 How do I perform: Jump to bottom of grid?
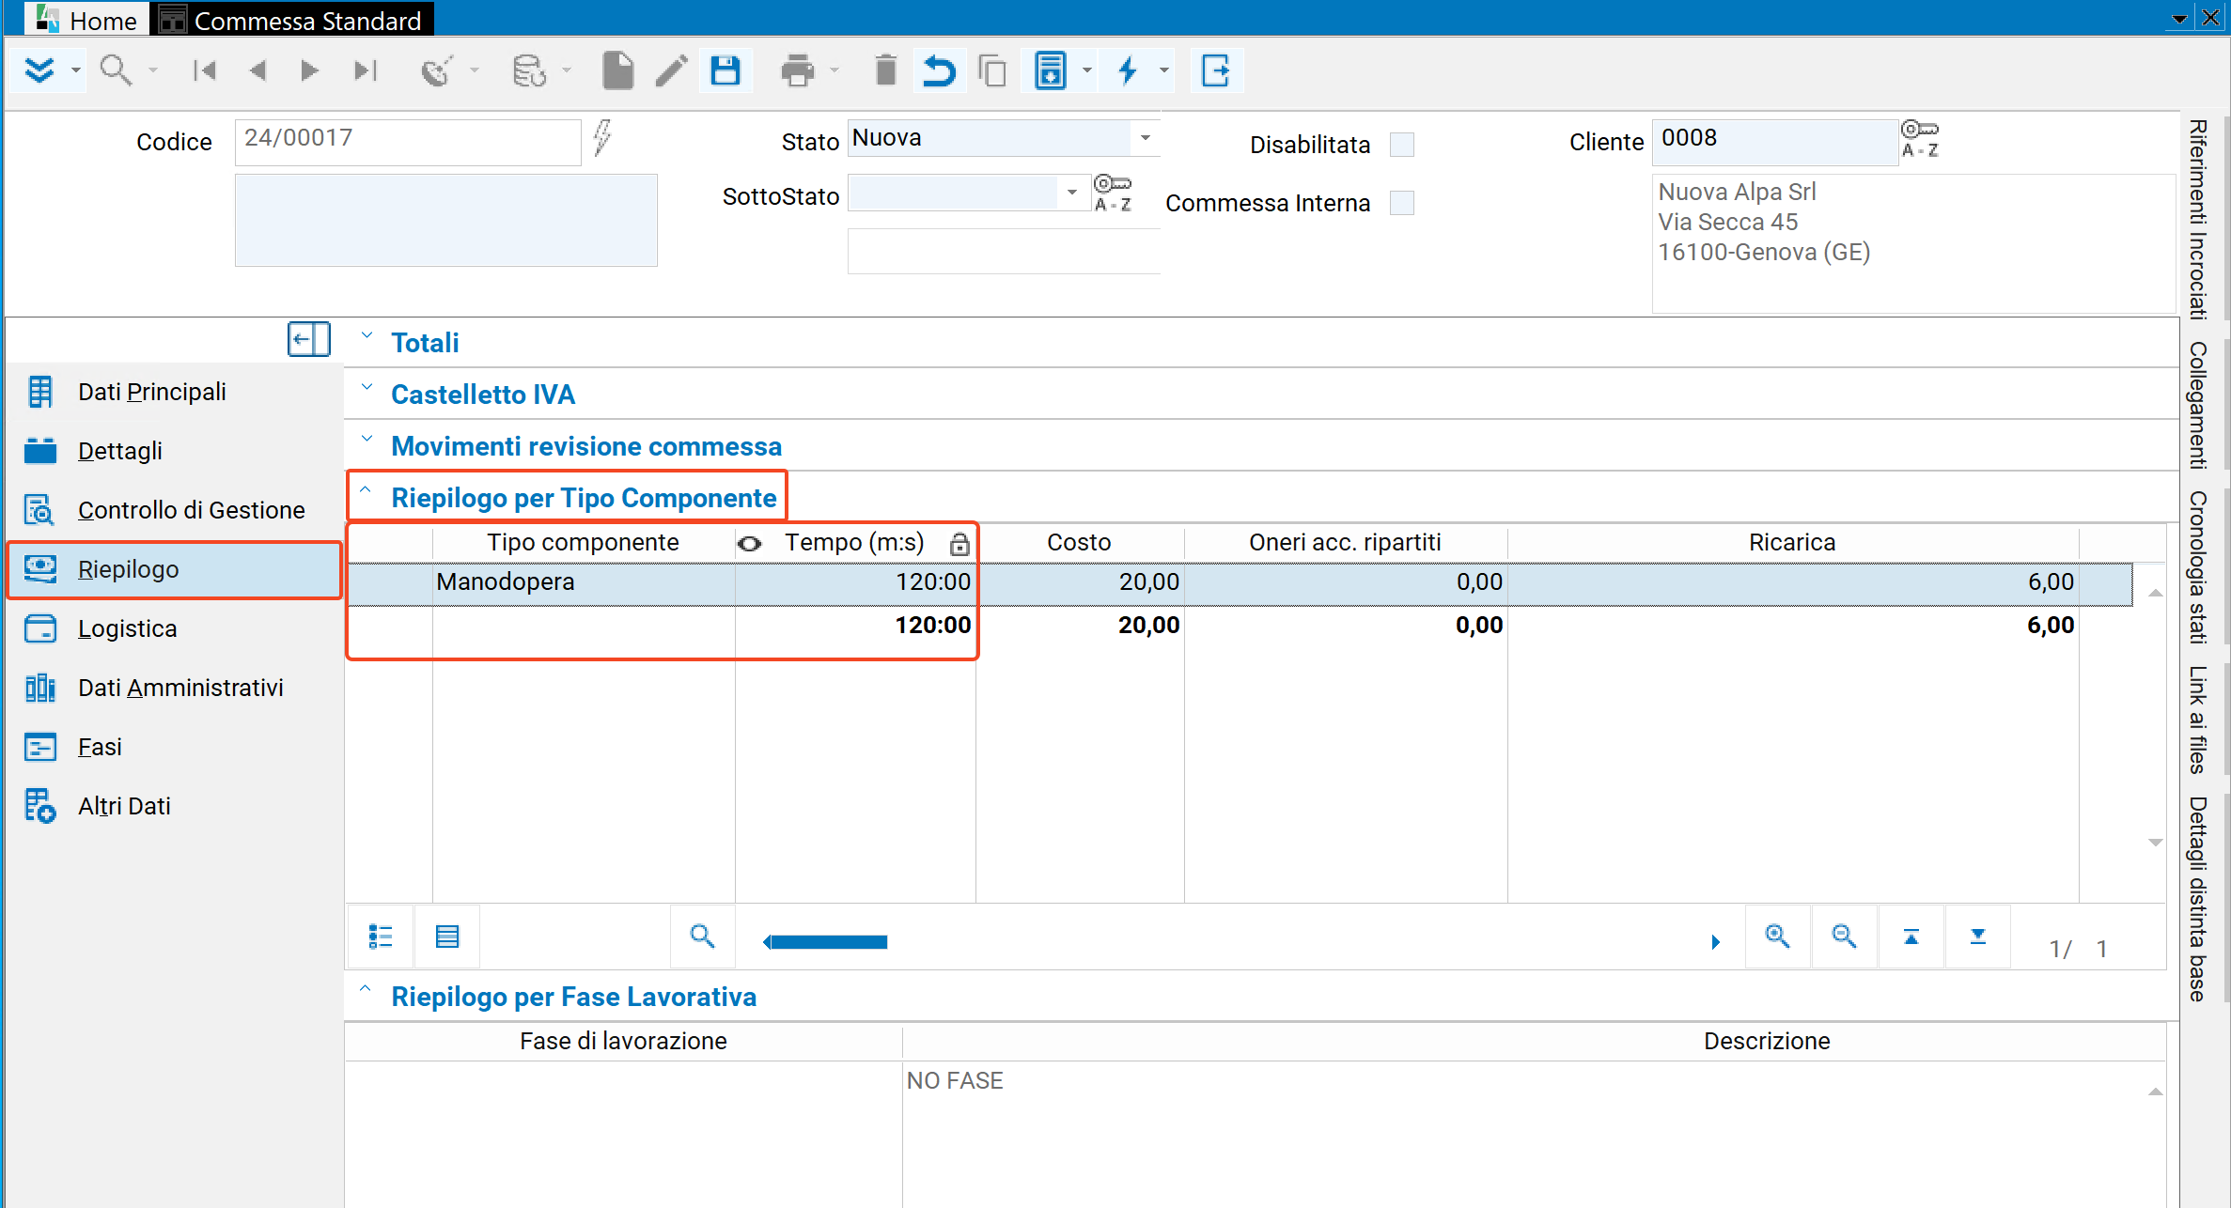tap(1977, 937)
